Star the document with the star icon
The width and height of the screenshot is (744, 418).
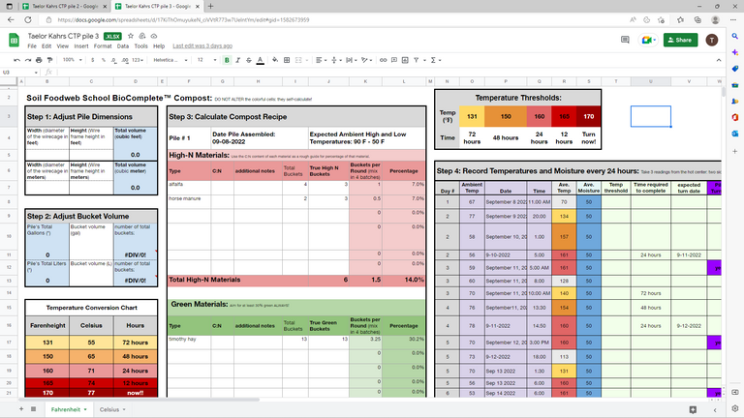pos(131,36)
